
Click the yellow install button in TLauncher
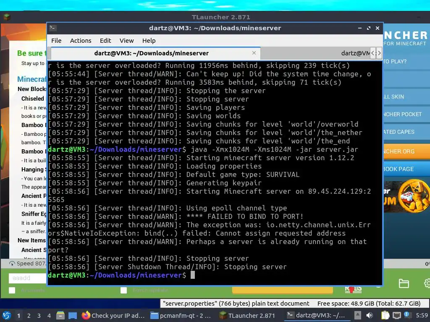(283, 290)
